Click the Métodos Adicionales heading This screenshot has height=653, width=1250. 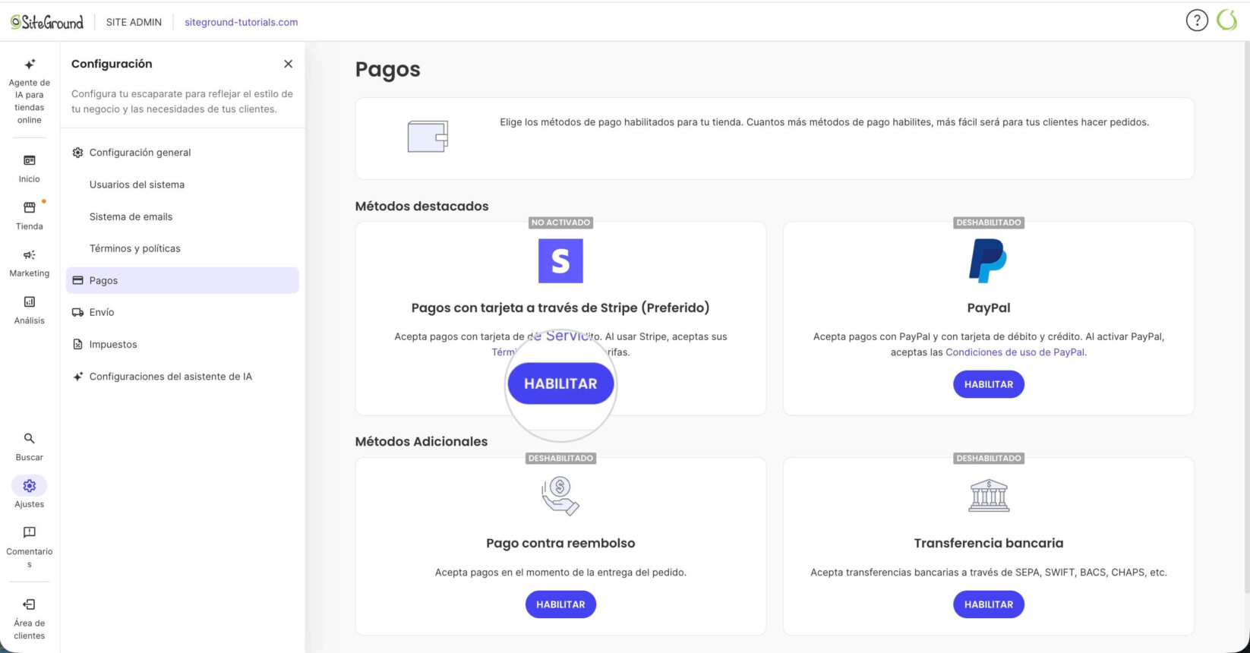click(421, 442)
